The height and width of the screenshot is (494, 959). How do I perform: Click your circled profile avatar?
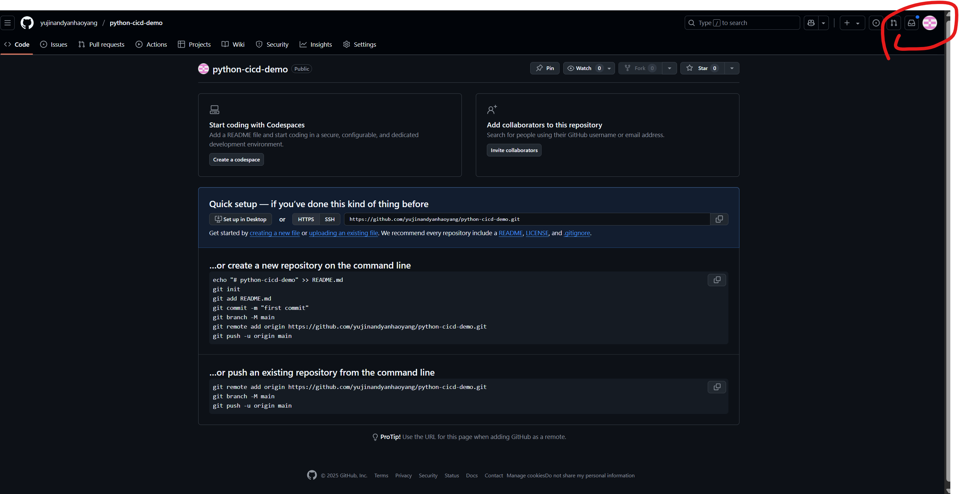click(x=930, y=23)
